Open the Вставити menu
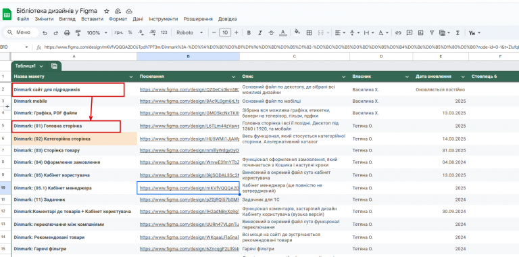 pos(92,19)
